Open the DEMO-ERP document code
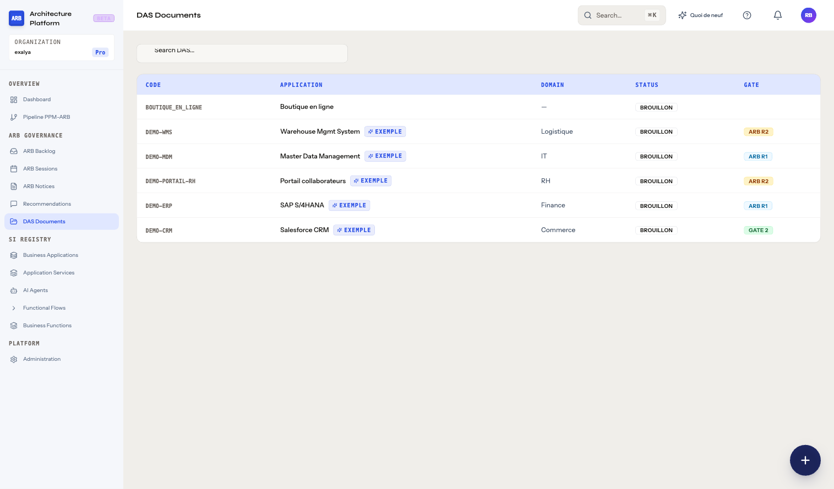Viewport: 834px width, 489px height. click(x=159, y=206)
